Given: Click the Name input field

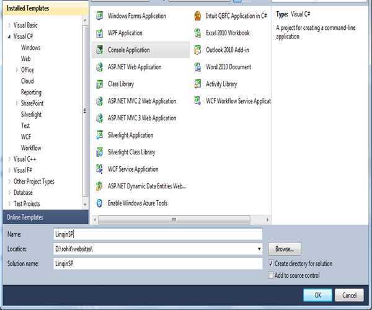Looking at the screenshot, I should (x=158, y=234).
